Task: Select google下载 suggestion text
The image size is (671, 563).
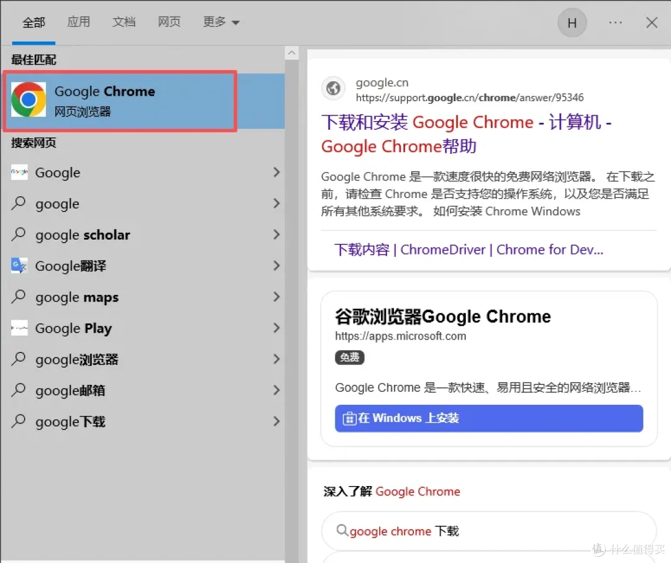Action: click(70, 422)
